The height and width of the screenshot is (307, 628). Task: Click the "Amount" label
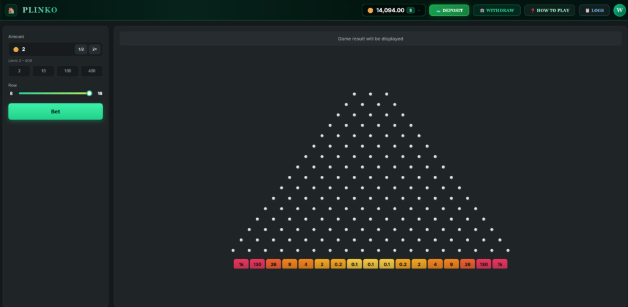click(x=16, y=36)
